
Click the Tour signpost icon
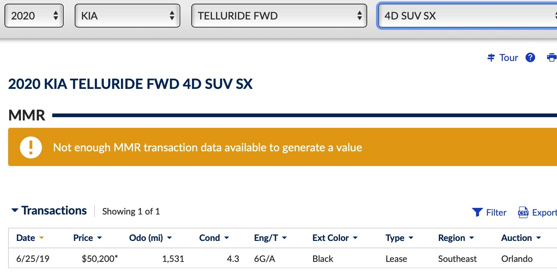(x=491, y=58)
